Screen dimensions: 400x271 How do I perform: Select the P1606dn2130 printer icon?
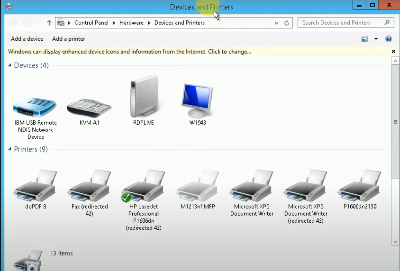point(360,185)
